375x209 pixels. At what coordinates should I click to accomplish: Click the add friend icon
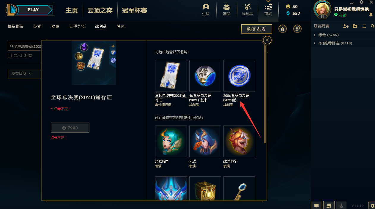point(346,26)
